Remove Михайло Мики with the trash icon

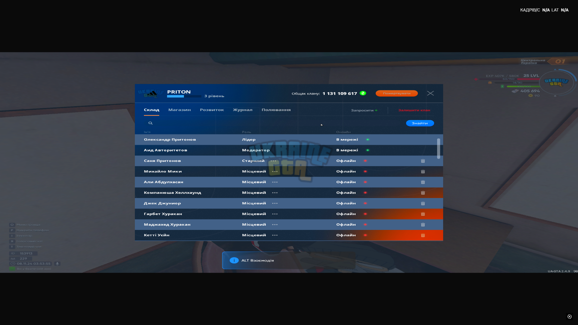tap(423, 172)
